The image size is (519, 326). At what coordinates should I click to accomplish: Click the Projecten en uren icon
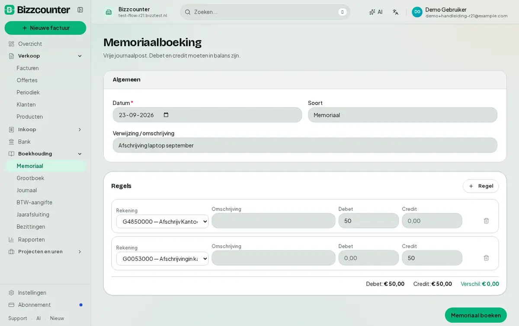(x=12, y=251)
